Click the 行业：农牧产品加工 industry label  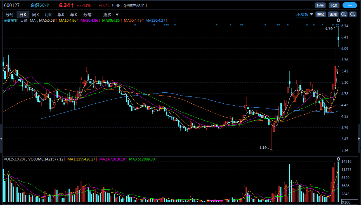point(130,5)
